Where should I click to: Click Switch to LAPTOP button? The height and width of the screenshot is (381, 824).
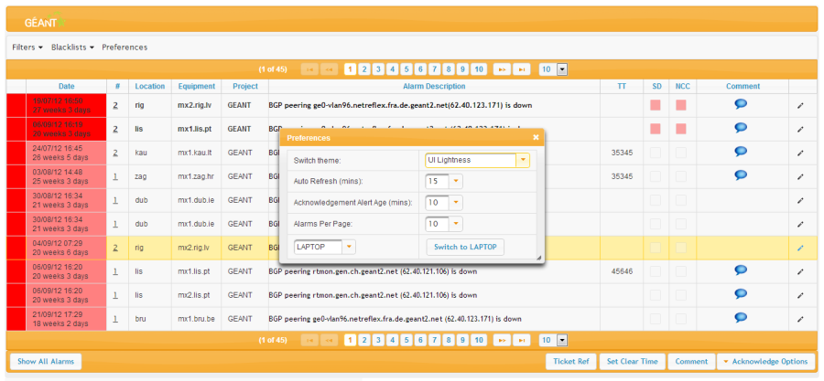tap(465, 247)
